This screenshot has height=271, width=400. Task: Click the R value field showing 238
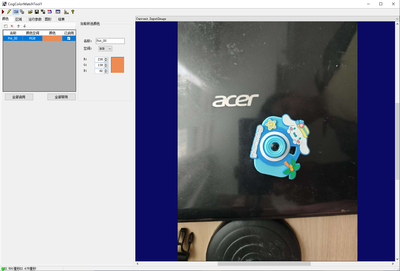[99, 59]
